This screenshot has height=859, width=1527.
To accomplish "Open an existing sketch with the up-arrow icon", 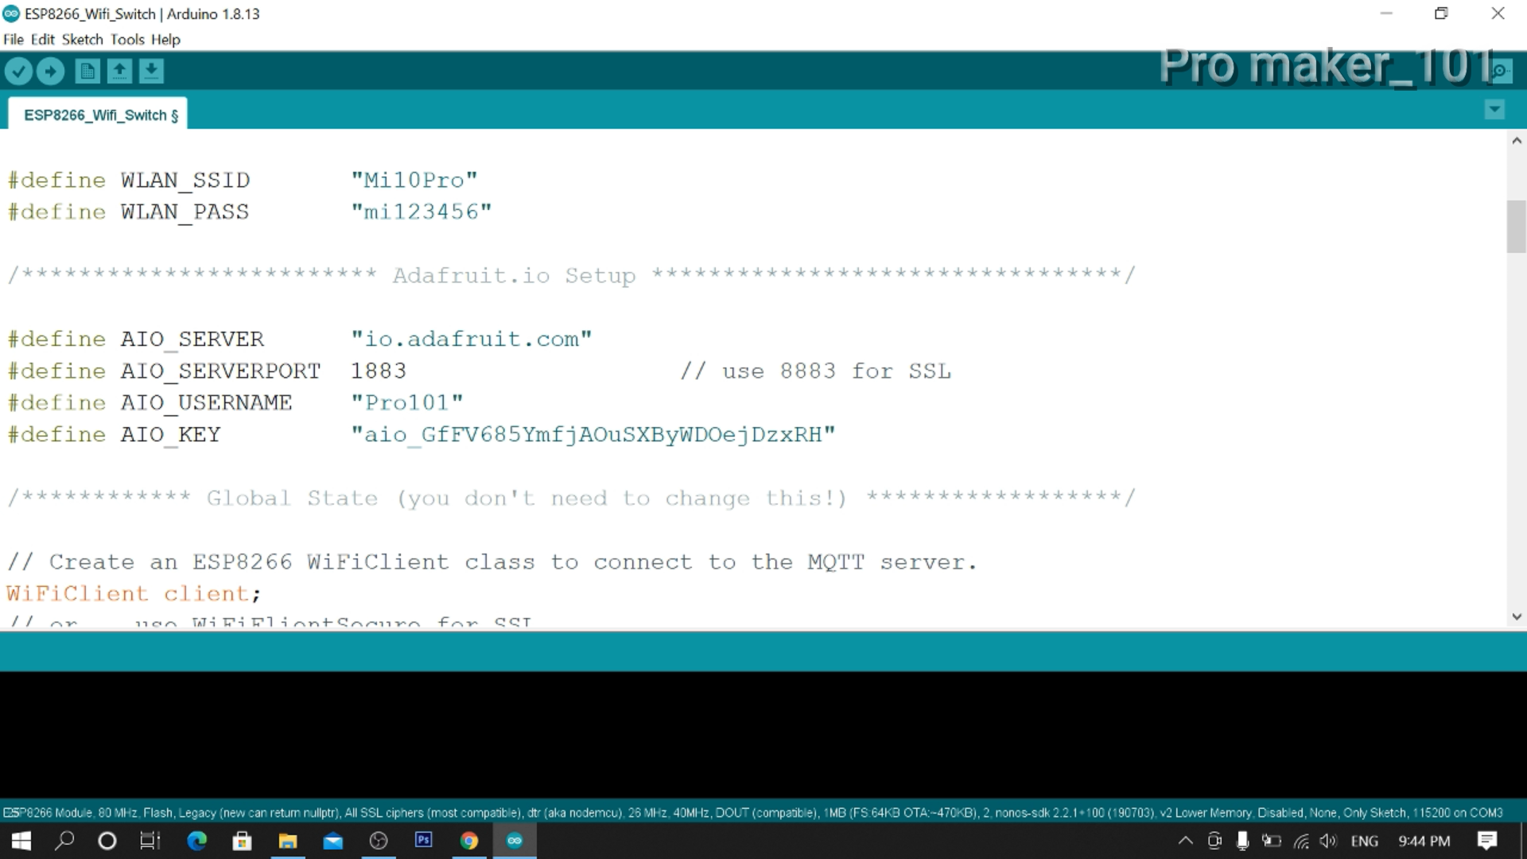I will pos(119,71).
